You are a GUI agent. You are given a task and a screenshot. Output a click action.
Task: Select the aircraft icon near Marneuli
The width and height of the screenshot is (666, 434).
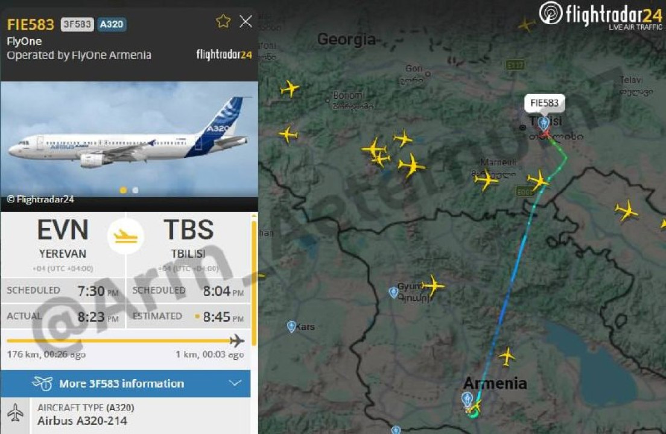[x=486, y=180]
